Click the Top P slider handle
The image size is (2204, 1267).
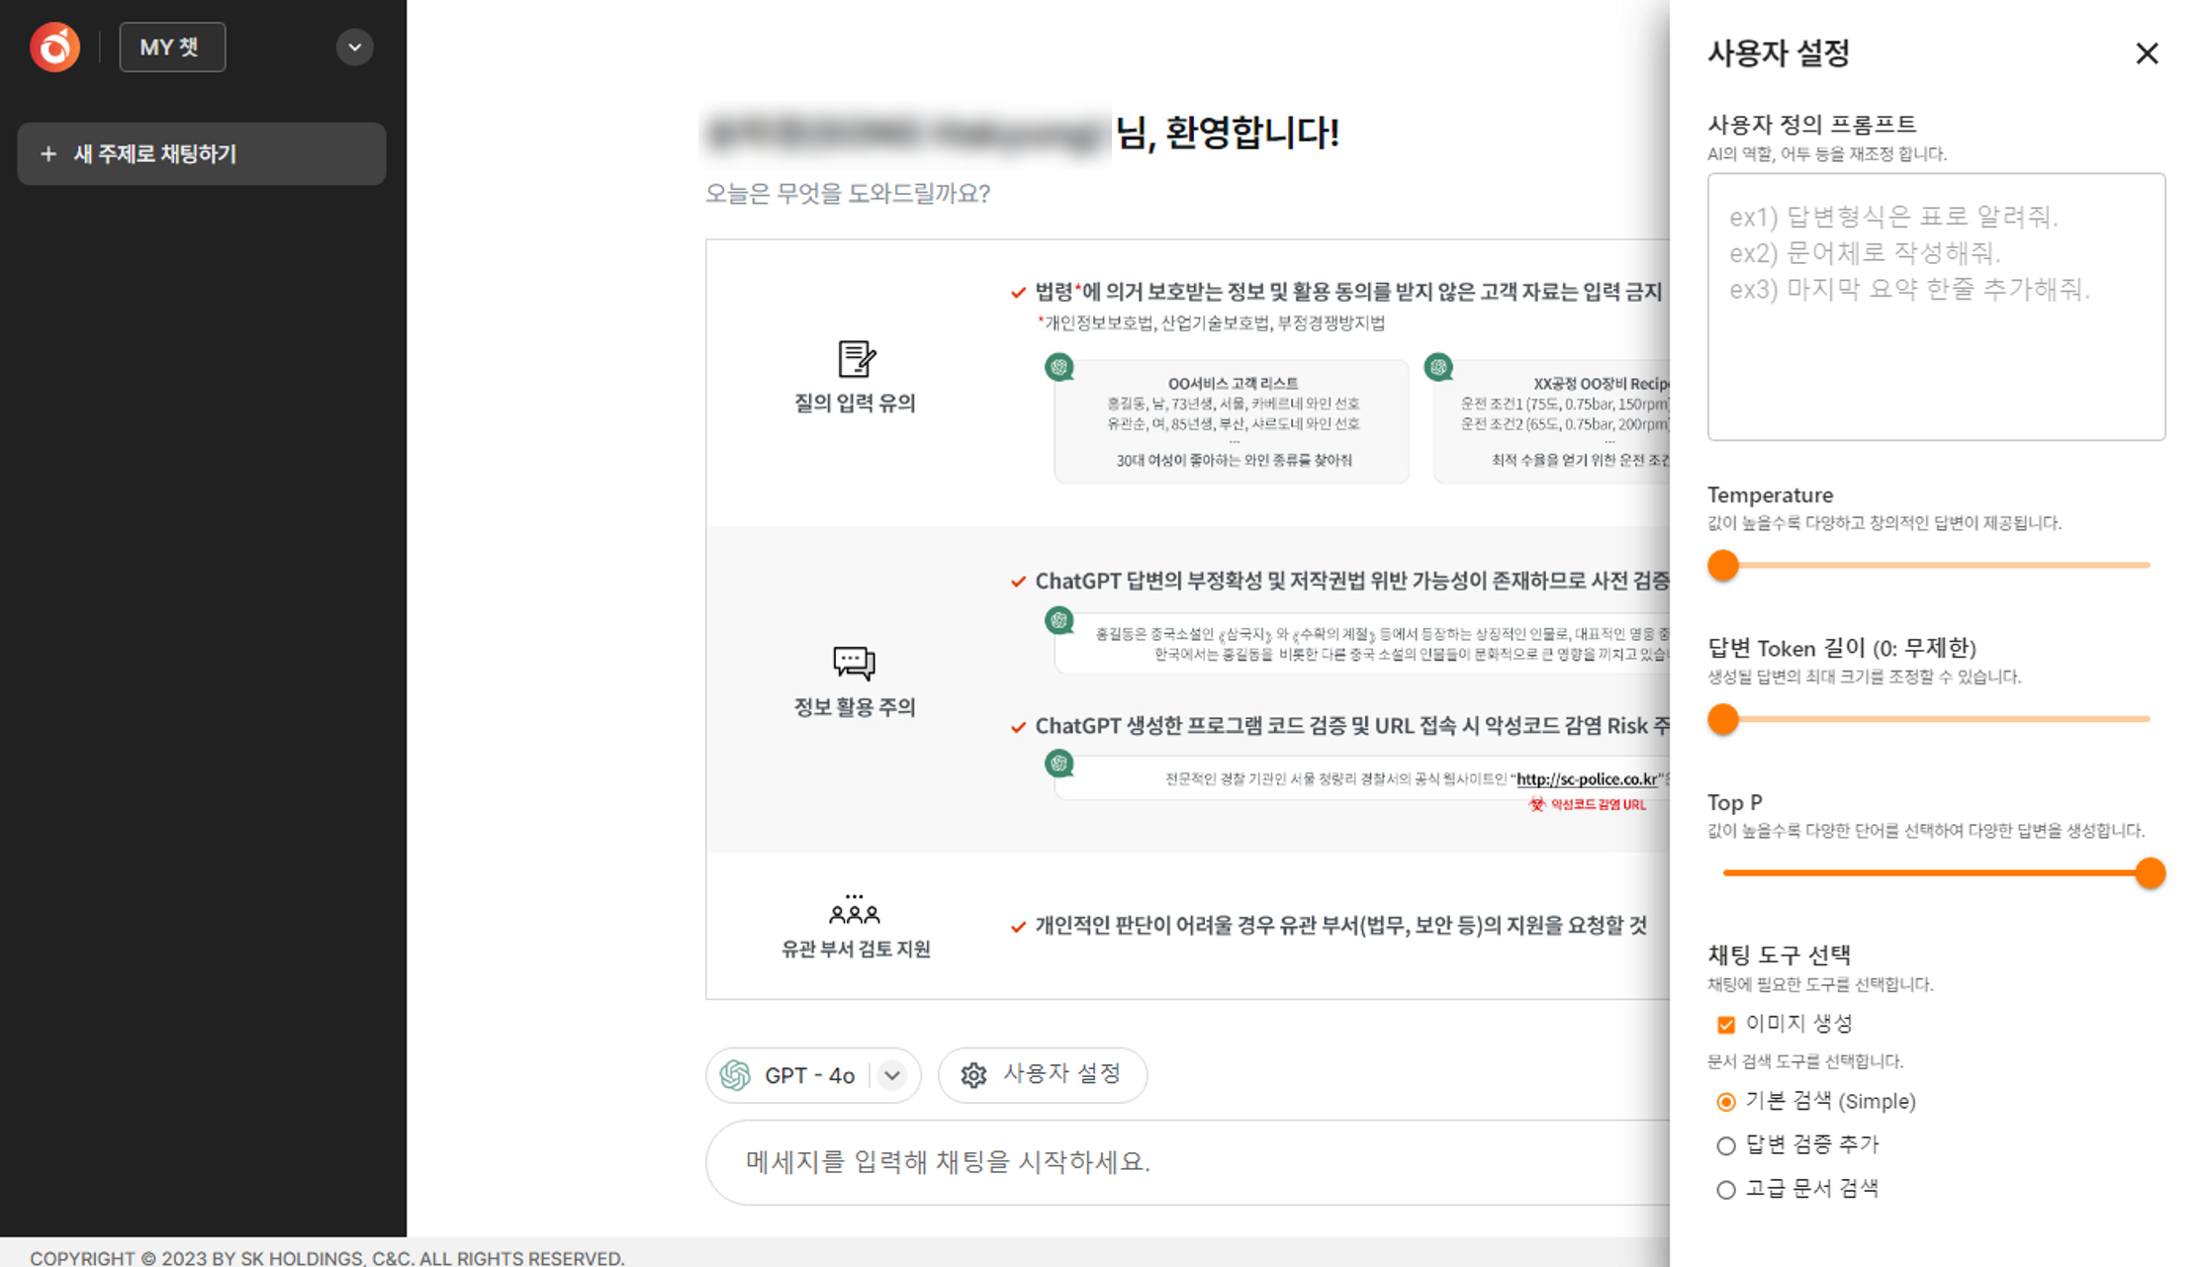(2150, 873)
